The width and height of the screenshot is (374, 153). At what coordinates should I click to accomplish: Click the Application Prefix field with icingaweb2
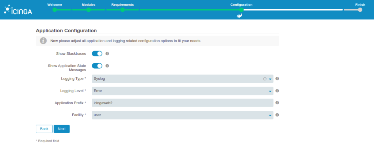pos(183,103)
